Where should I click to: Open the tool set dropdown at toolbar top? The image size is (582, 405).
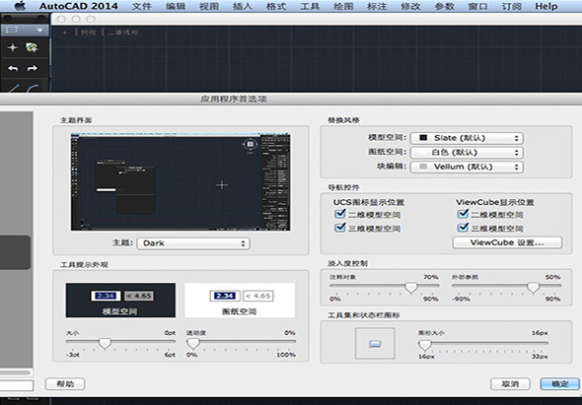(x=25, y=30)
